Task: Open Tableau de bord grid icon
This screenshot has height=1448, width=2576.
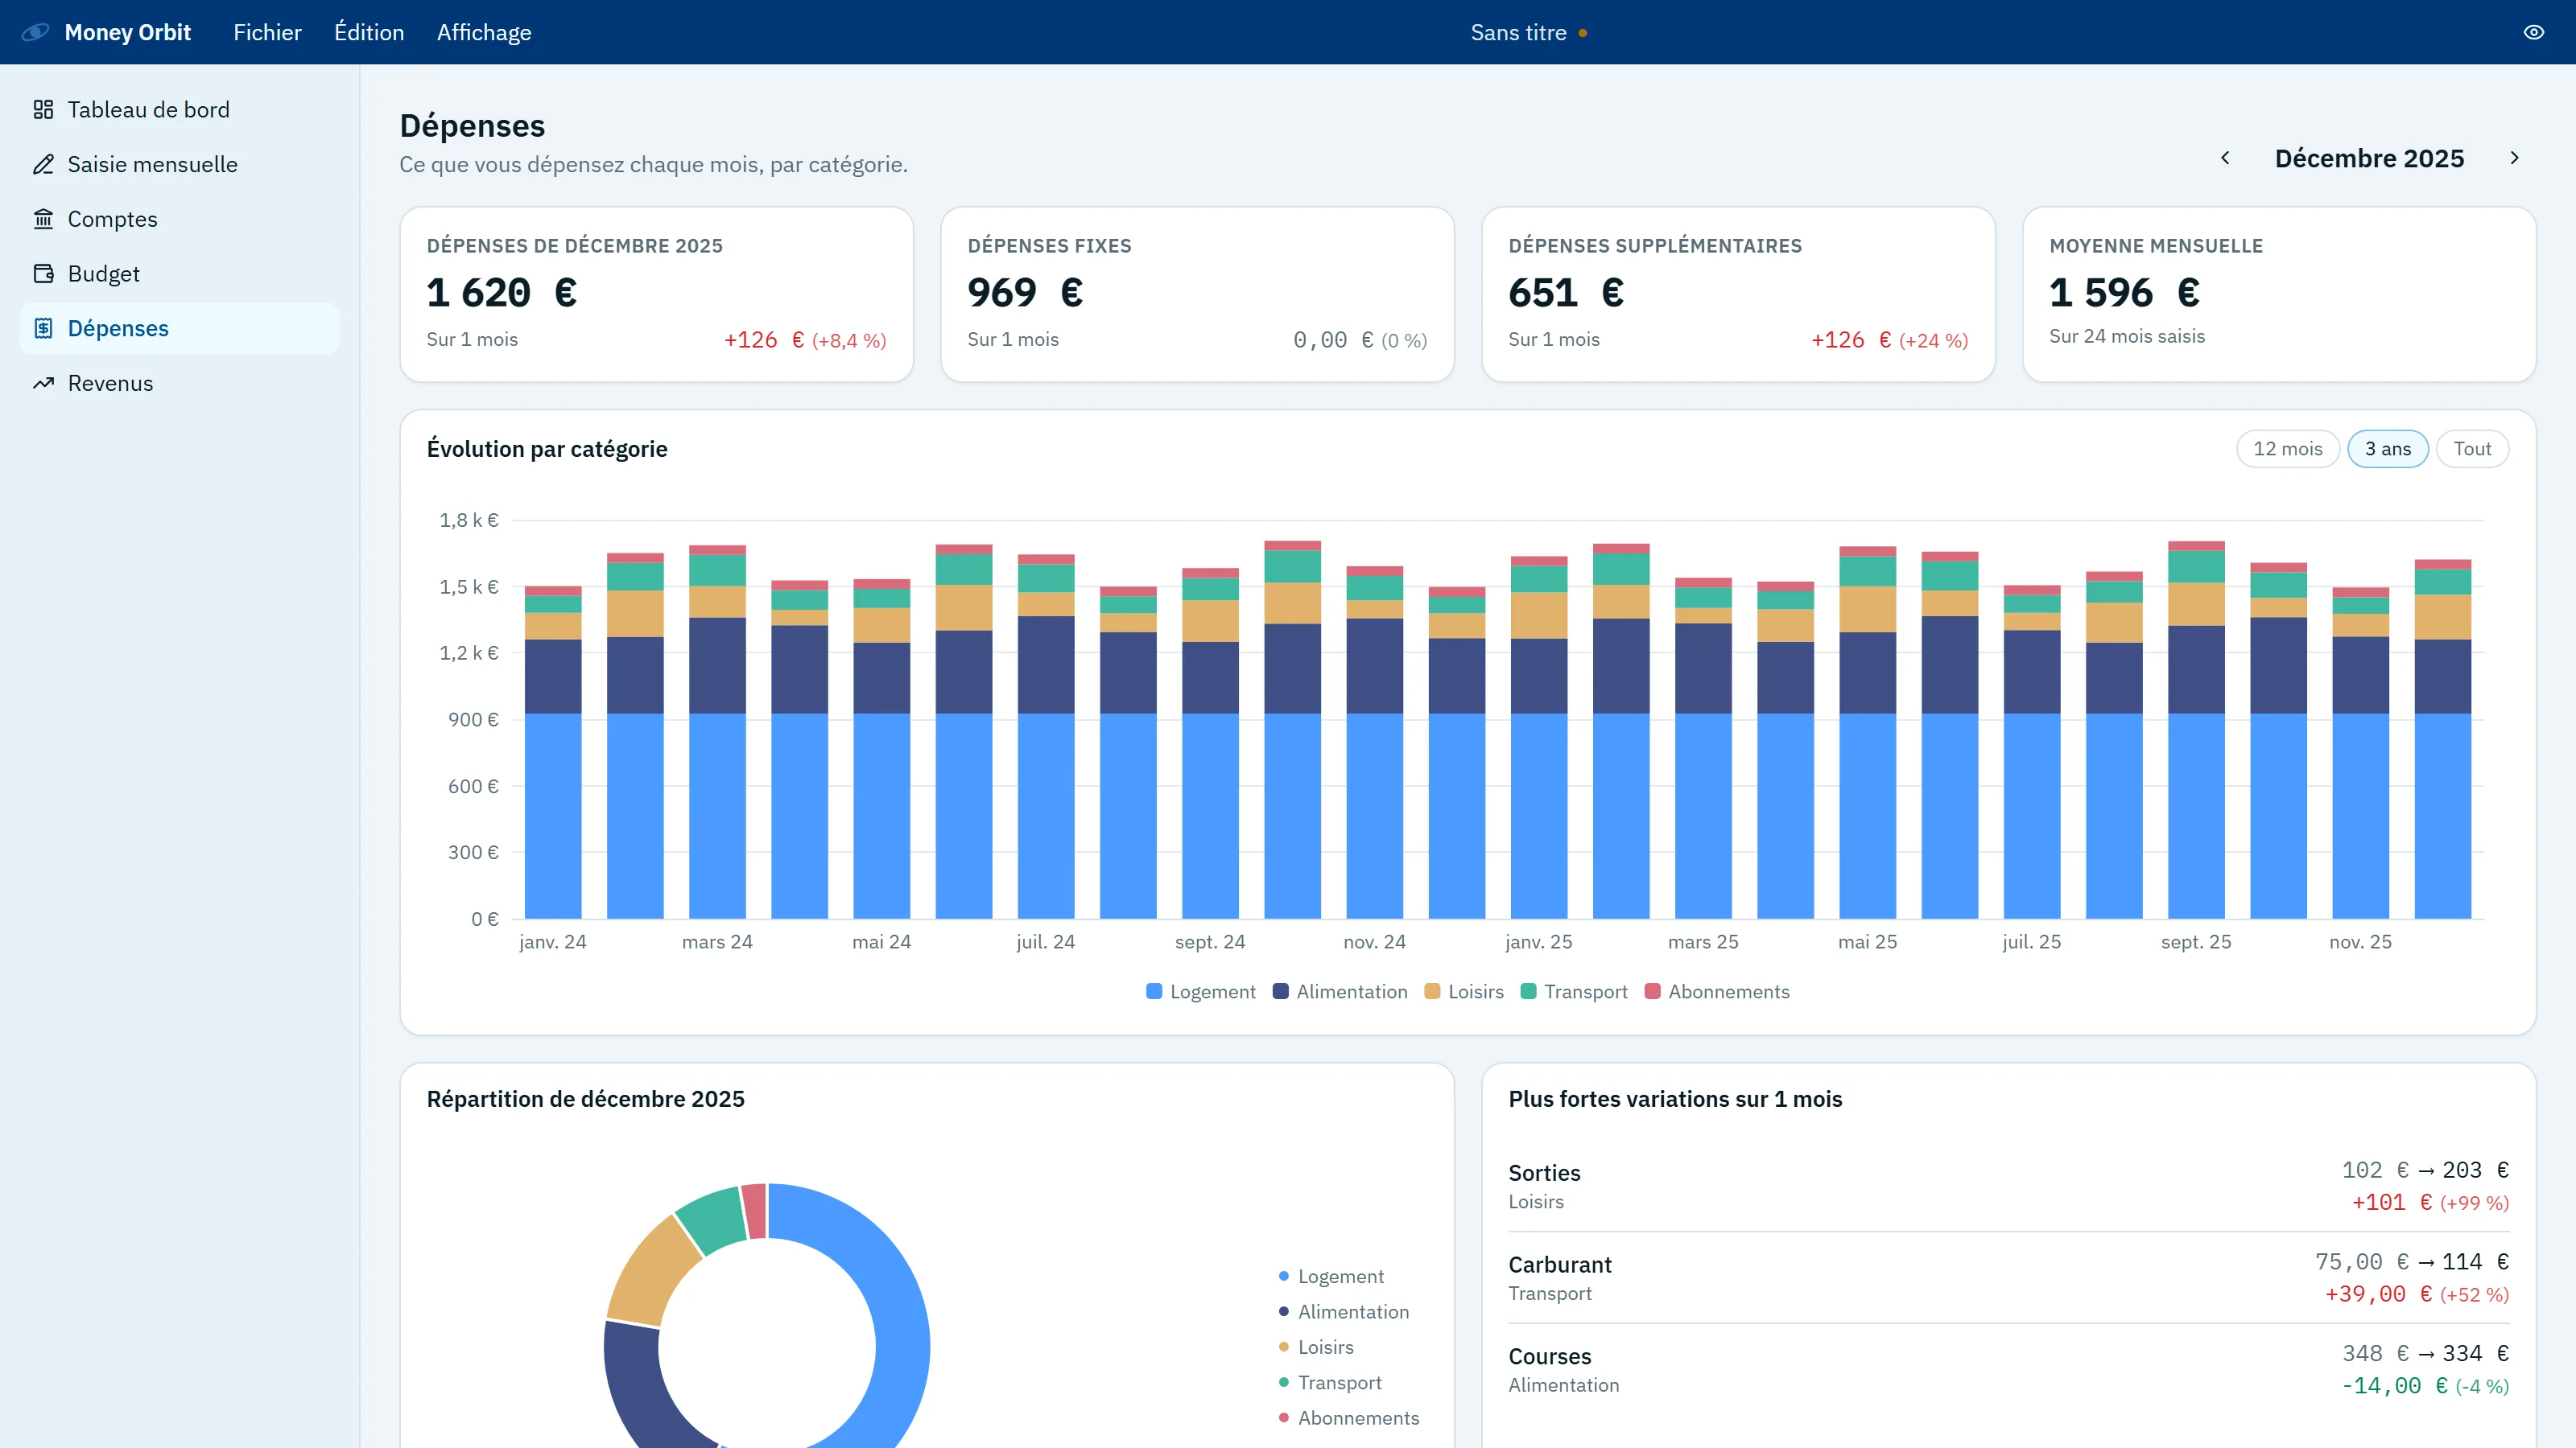Action: pyautogui.click(x=43, y=109)
